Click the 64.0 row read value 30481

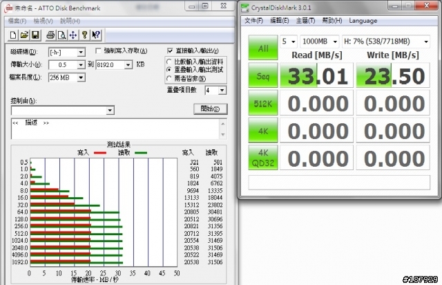pos(215,212)
